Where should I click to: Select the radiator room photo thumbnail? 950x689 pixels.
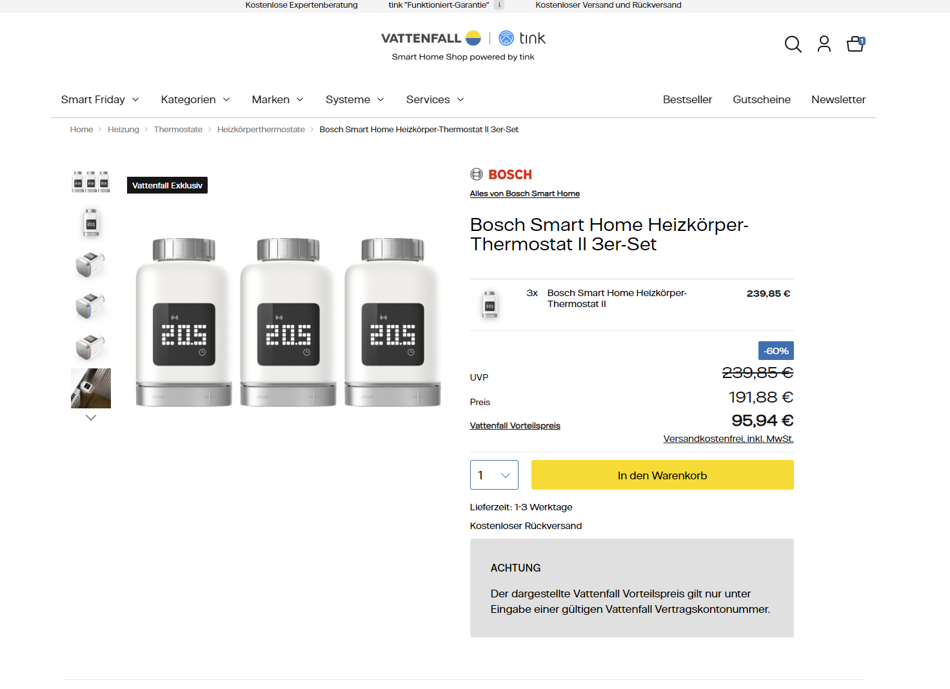click(91, 388)
